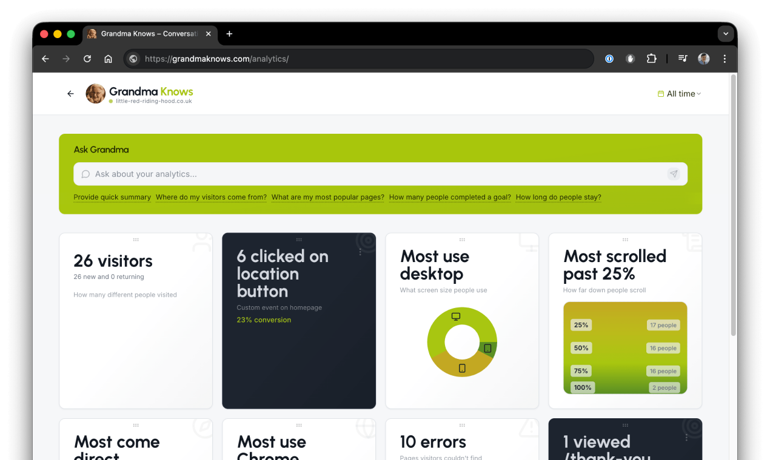Click the alert icon on the 10 errors card
Screen dimensions: 770x460
click(529, 427)
